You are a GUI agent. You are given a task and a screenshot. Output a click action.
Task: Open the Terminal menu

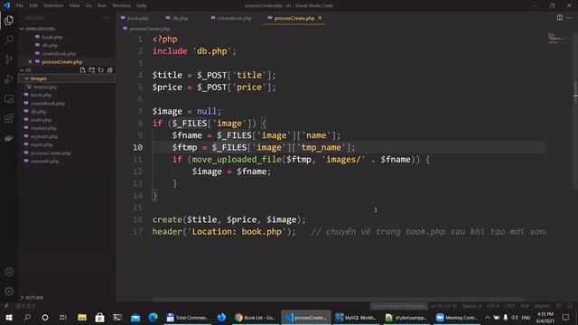point(122,5)
